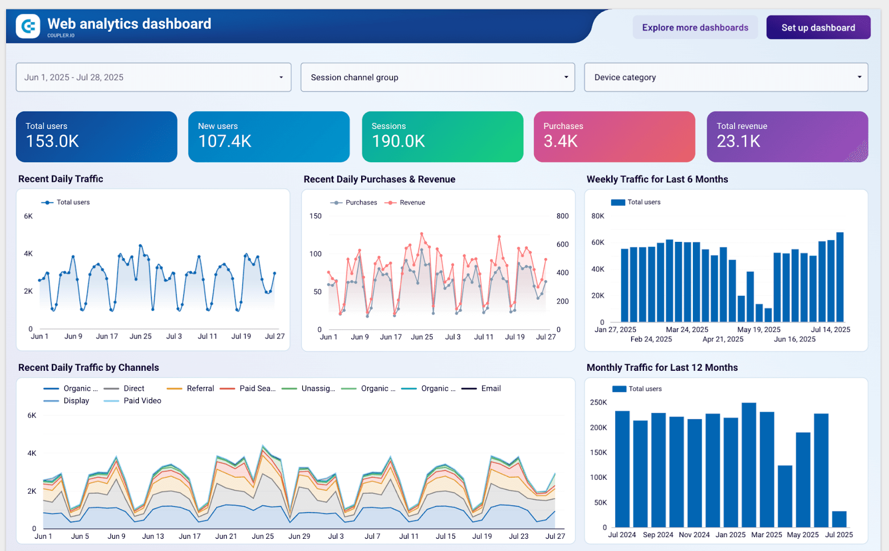Select the Total revenue scorecard
This screenshot has width=889, height=551.
(787, 137)
